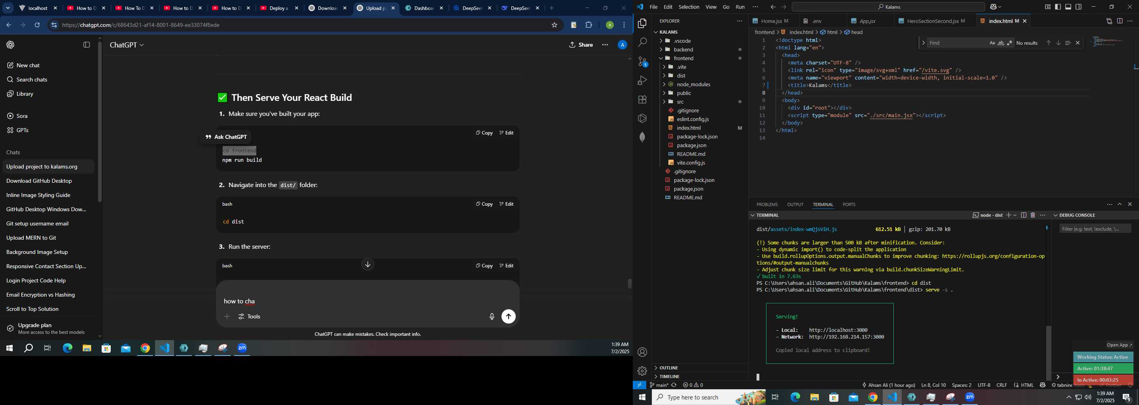Click microphone dictate icon in ChatGPT prompt
The height and width of the screenshot is (405, 1139).
(x=492, y=316)
